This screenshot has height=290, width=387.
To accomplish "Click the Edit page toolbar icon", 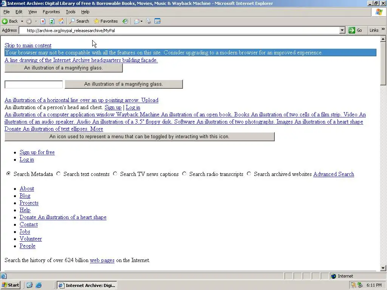I will [x=158, y=21].
